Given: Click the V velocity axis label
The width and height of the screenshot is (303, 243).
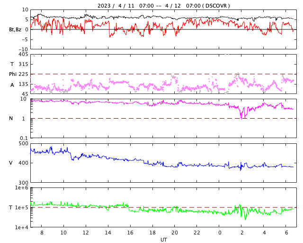Looking at the screenshot, I should (x=11, y=163).
